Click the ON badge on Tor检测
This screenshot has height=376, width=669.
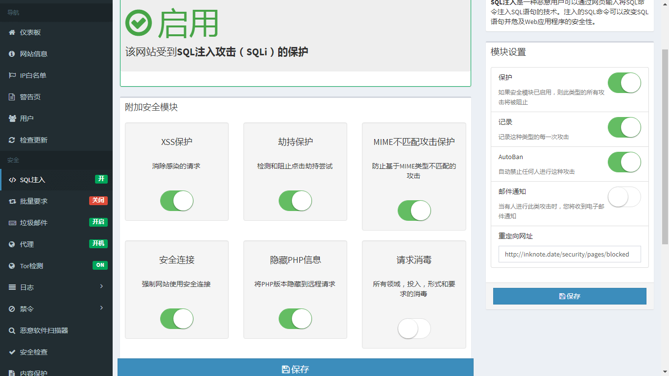[100, 265]
